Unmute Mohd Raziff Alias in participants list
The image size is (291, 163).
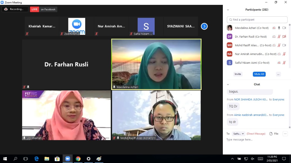[x=279, y=45]
